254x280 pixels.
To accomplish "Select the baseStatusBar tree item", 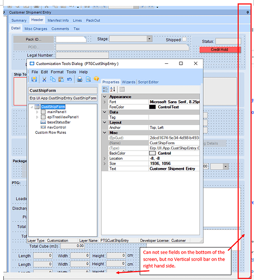I will click(x=59, y=122).
